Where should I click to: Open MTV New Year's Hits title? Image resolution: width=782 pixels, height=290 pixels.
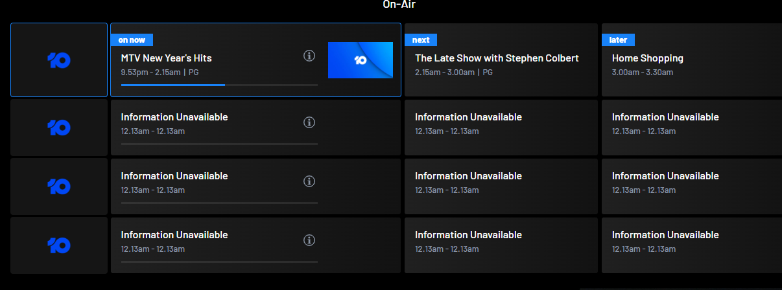(x=167, y=58)
